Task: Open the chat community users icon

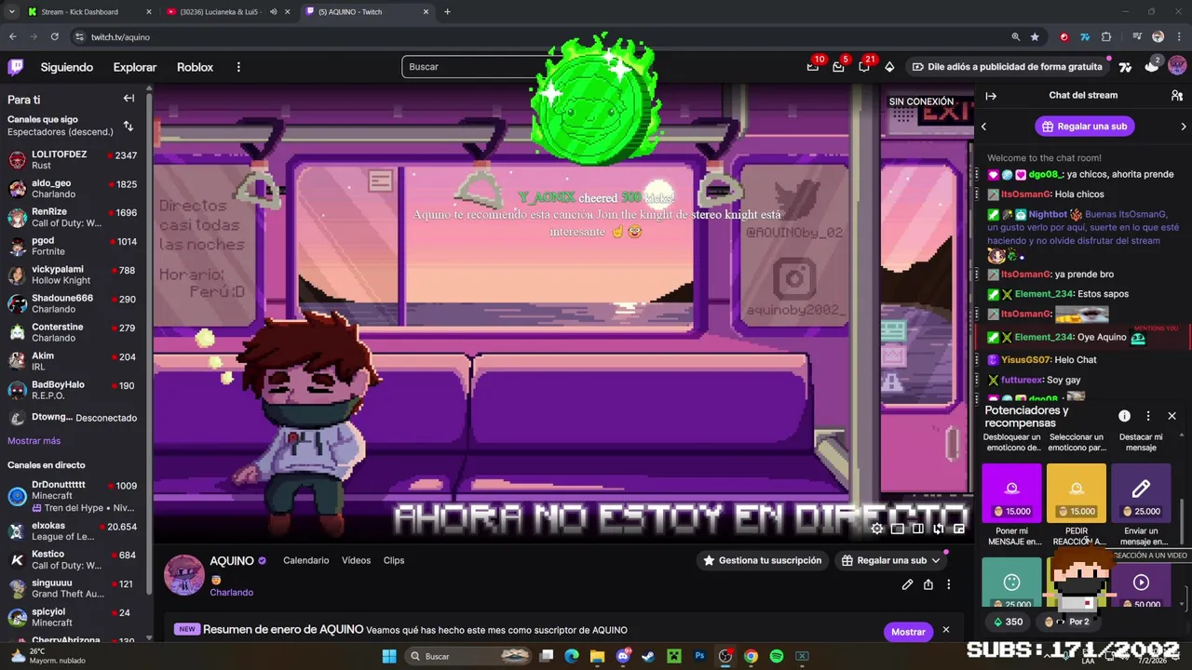Action: (1177, 96)
